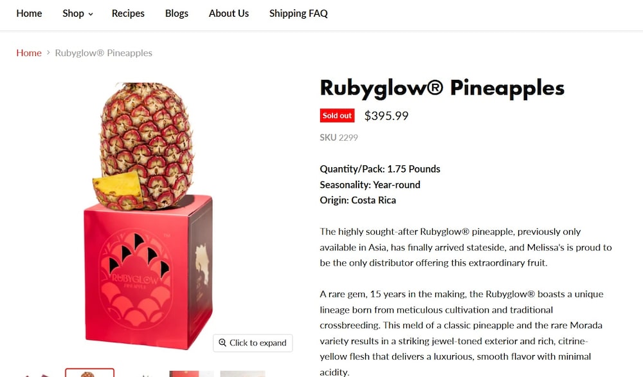Click the Shop dropdown chevron arrow

91,14
